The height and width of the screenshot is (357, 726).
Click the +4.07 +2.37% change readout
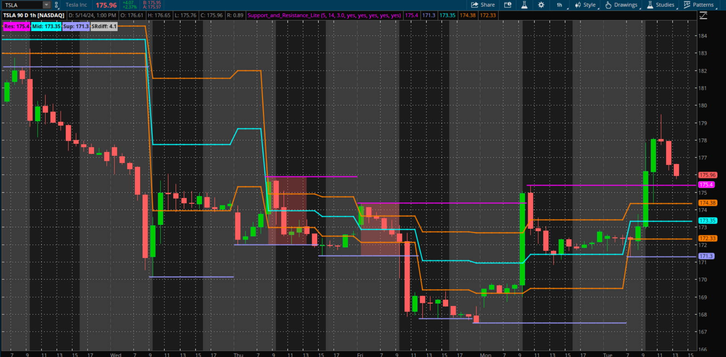point(130,5)
